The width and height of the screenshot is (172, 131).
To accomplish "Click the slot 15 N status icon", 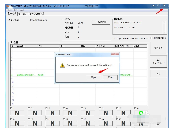I will coord(123,124).
